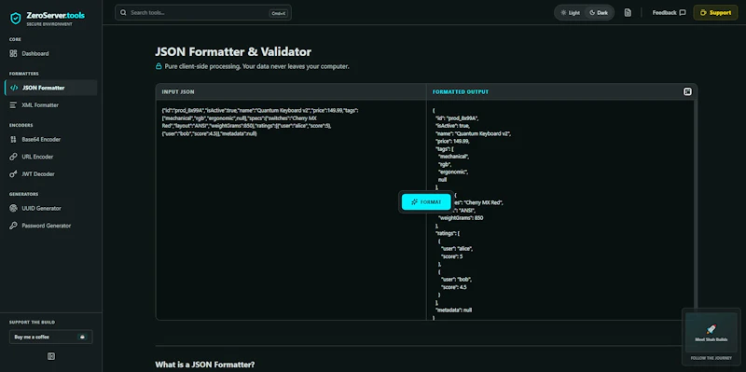Click the yellow Support button
The image size is (746, 372).
coord(715,13)
